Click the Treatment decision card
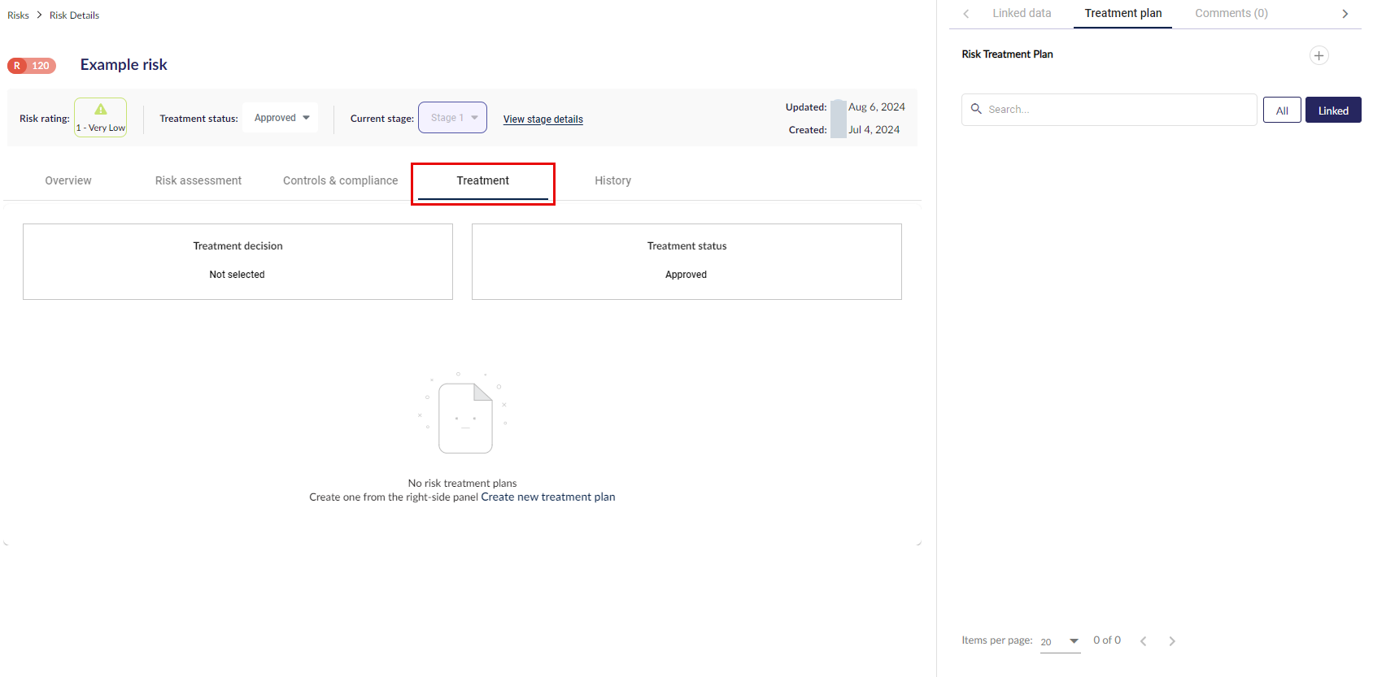 coord(238,262)
